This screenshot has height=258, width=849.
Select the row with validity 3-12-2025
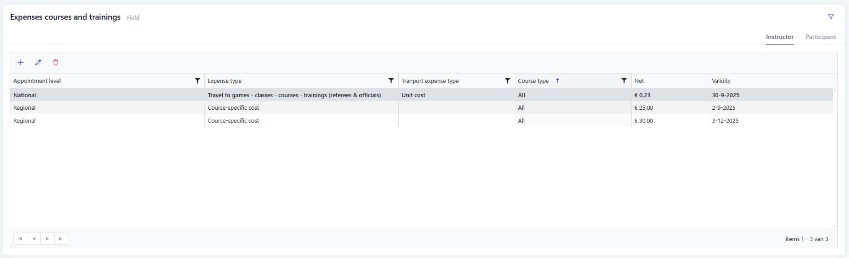(x=725, y=121)
